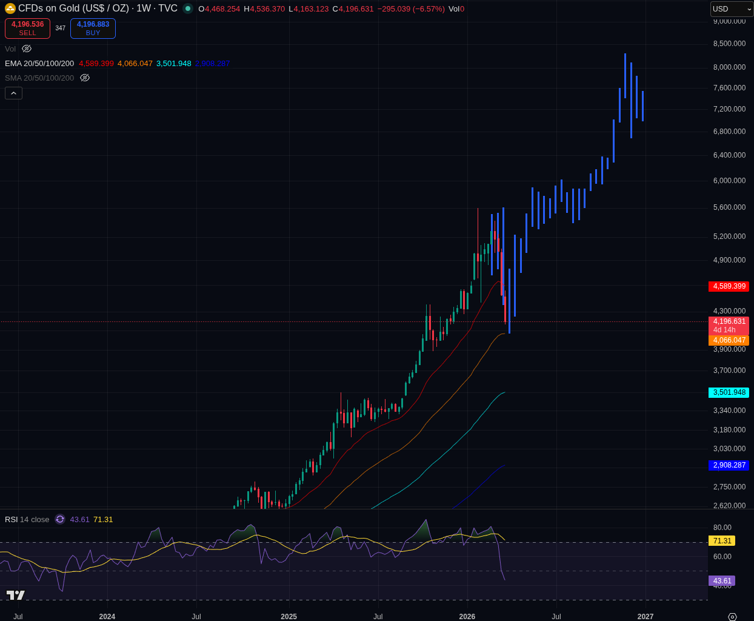Click the 5,200.000 price axis label
The image size is (754, 621).
(729, 237)
